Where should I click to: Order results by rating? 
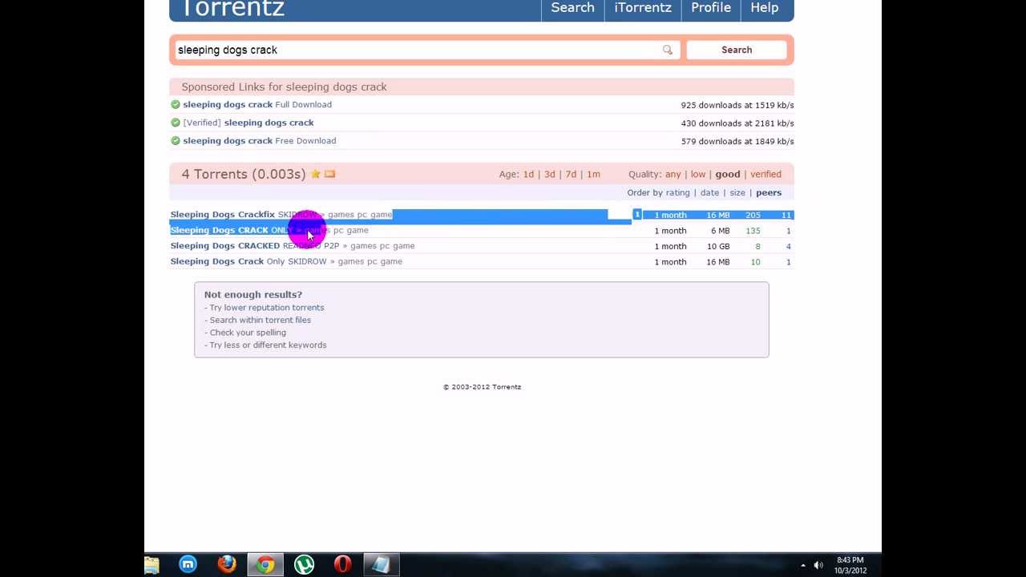[x=677, y=192]
